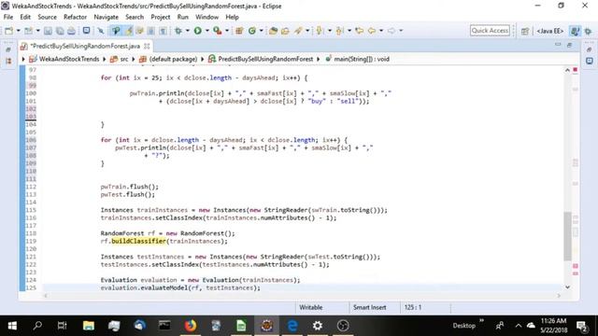Viewport: 598px width, 336px height.
Task: Open the Refactor menu
Action: [75, 17]
